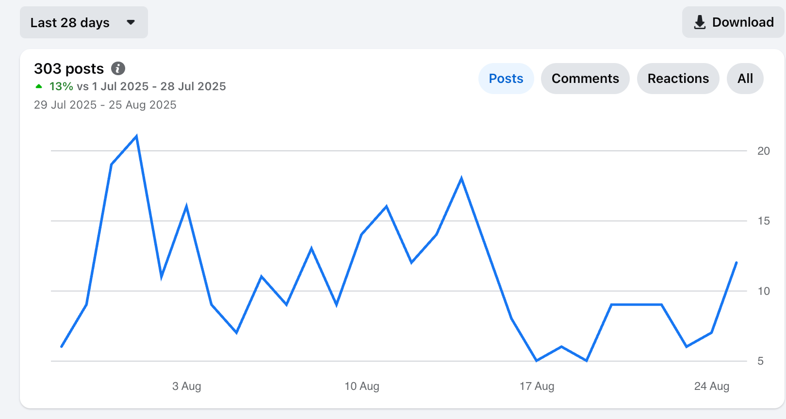
Task: Click the caret in Last 28 days
Action: 131,22
